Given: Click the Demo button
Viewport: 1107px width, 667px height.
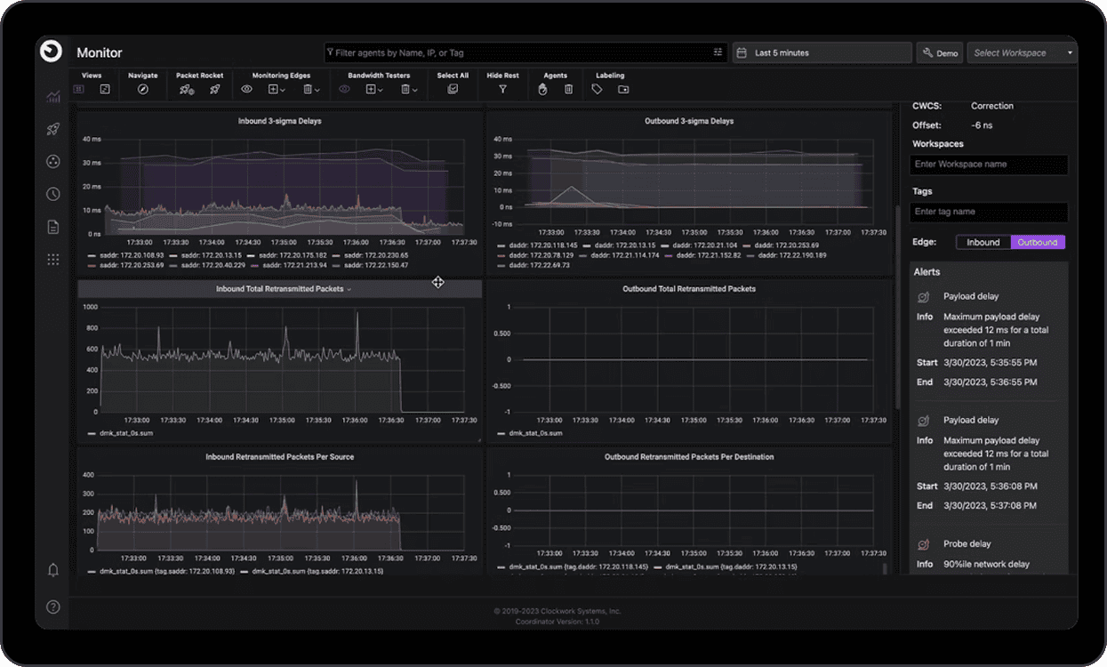Looking at the screenshot, I should [939, 53].
